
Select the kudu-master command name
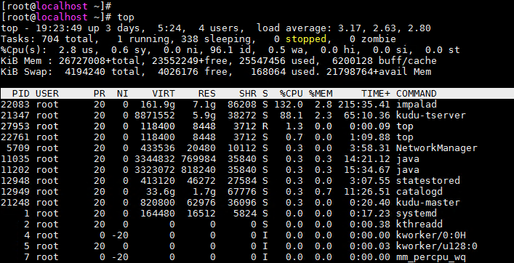pos(427,203)
